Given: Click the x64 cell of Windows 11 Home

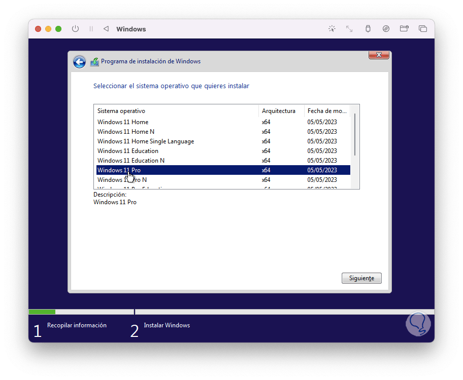Looking at the screenshot, I should (x=266, y=122).
